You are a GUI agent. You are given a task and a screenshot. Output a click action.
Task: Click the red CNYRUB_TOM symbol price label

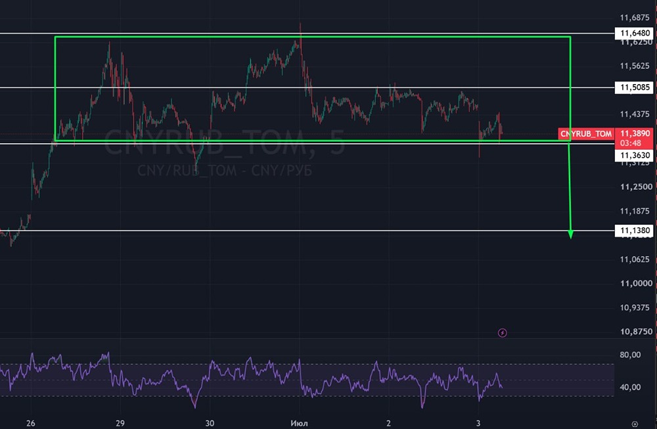point(586,133)
